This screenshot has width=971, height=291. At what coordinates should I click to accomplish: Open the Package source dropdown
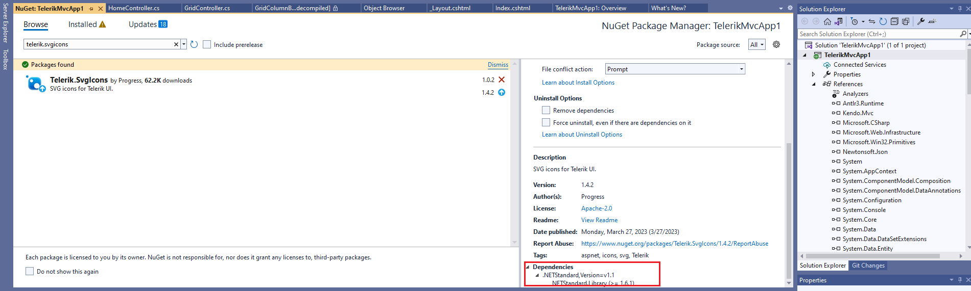(757, 44)
